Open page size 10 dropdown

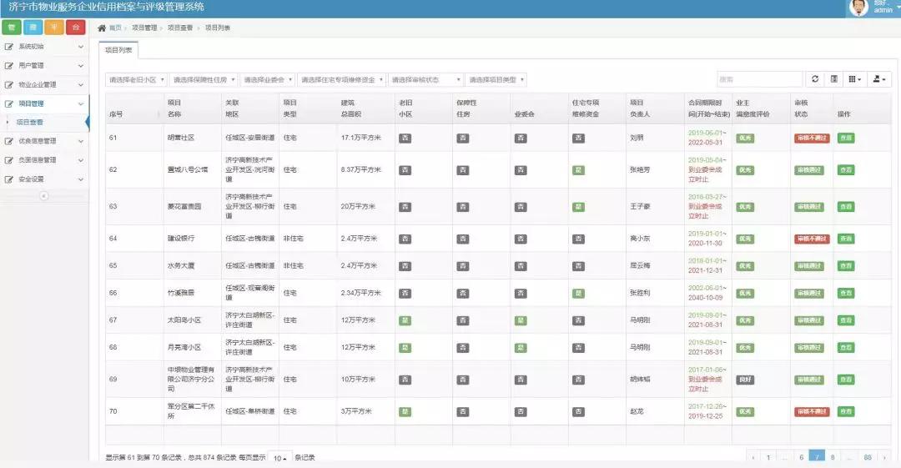tap(279, 458)
